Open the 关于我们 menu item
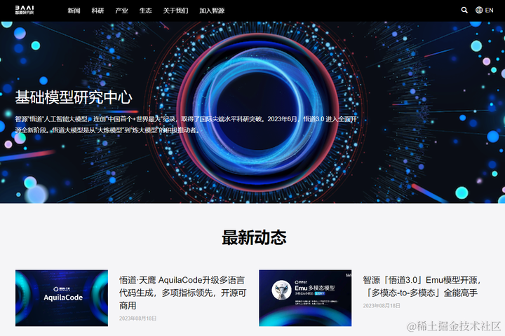 [175, 10]
